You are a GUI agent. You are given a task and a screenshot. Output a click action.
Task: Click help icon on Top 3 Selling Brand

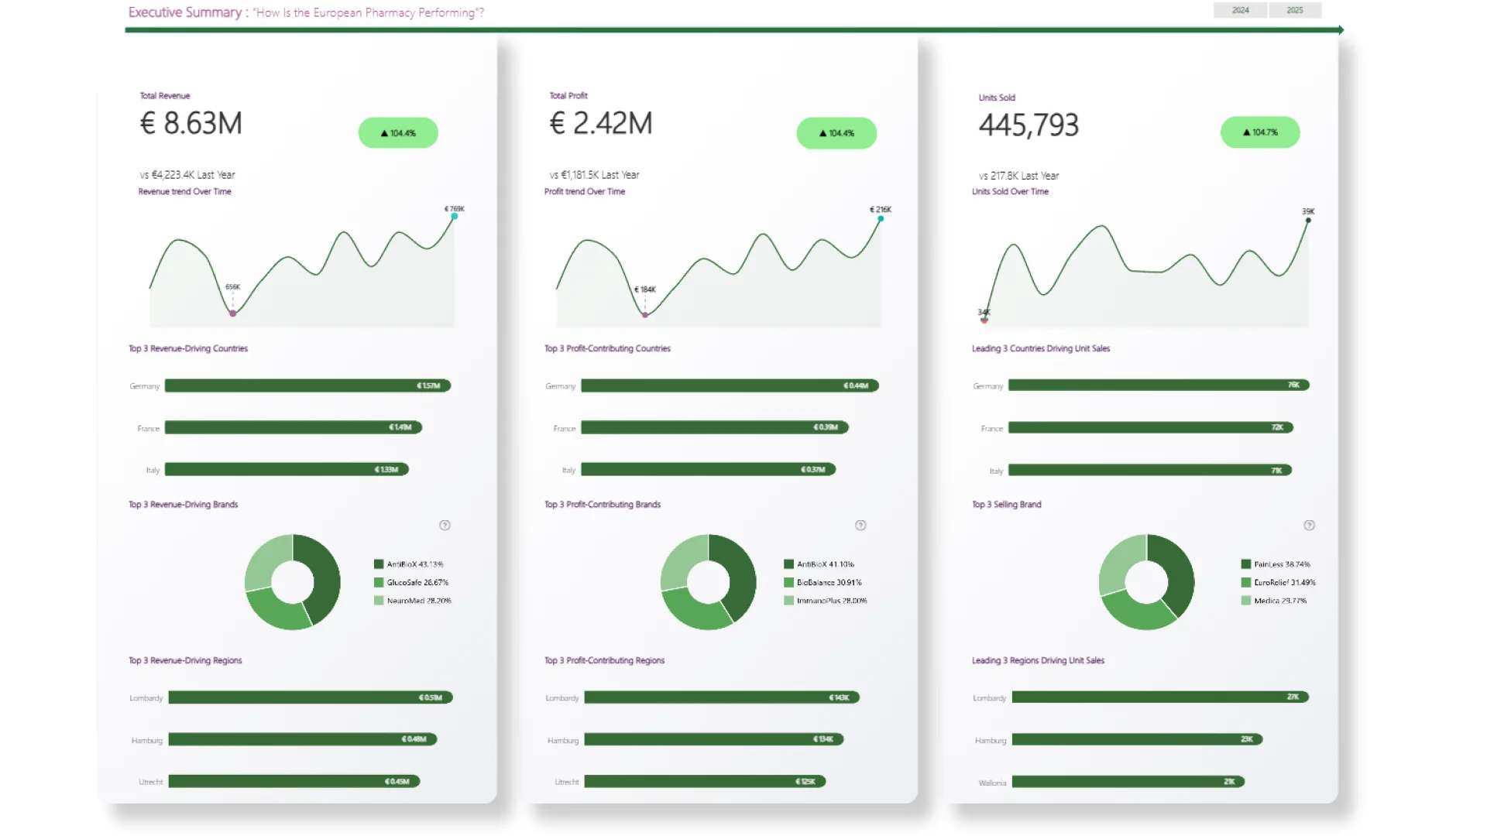pos(1309,526)
